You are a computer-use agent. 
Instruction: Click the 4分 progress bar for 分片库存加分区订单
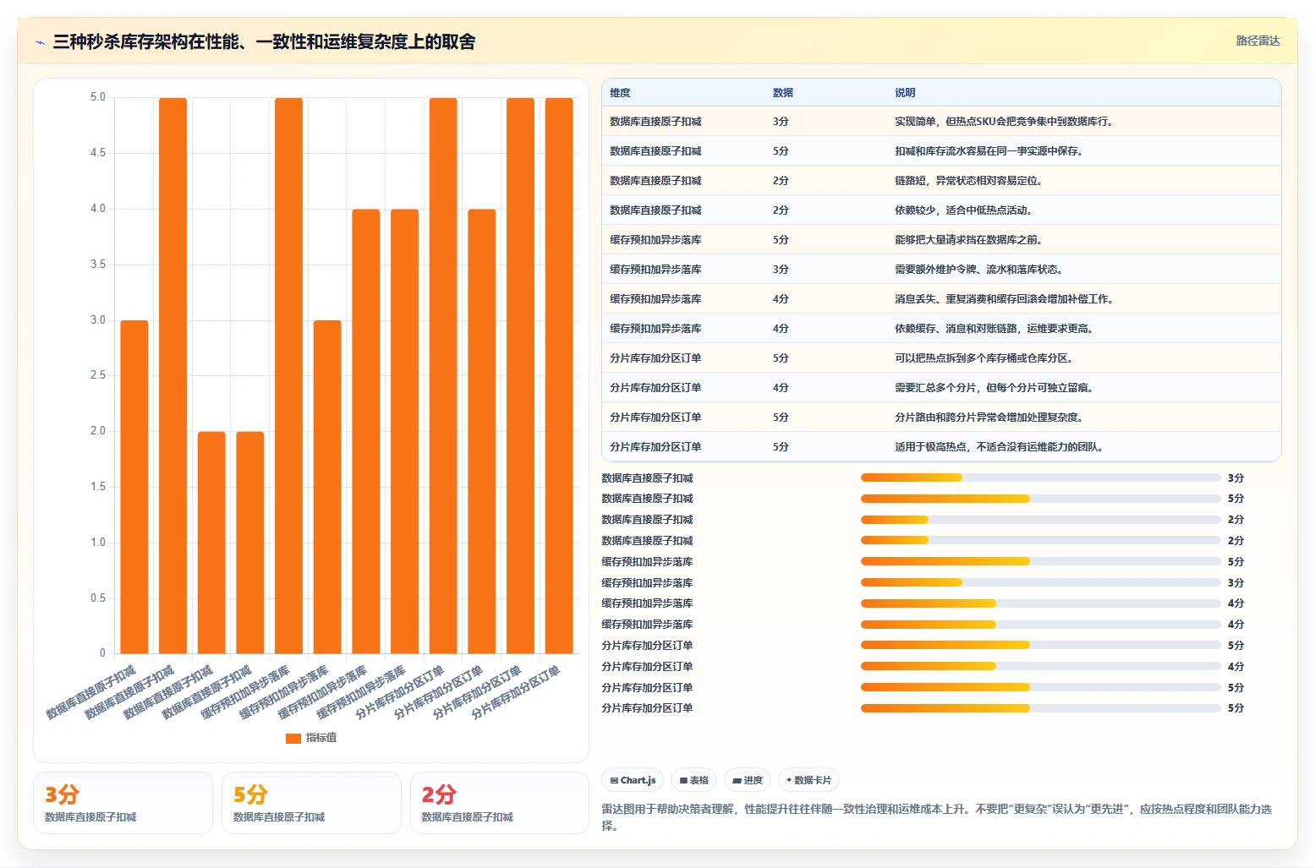point(1041,666)
